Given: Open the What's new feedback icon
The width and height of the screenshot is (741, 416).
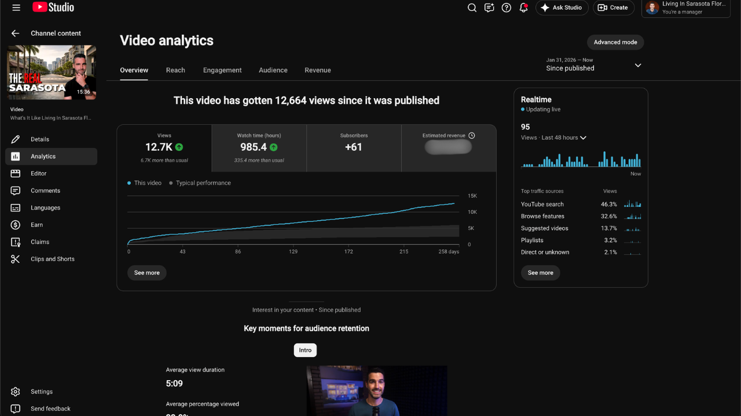Looking at the screenshot, I should (x=489, y=8).
